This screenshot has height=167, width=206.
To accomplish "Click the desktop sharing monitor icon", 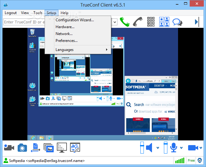I will coord(62,148).
